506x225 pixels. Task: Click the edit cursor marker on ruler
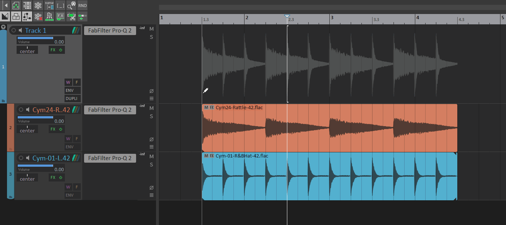pos(287,16)
